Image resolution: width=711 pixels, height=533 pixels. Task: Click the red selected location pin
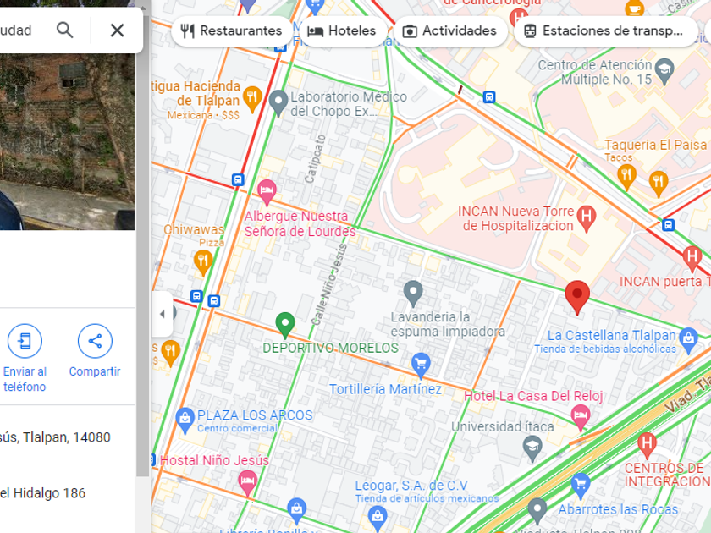(x=577, y=297)
